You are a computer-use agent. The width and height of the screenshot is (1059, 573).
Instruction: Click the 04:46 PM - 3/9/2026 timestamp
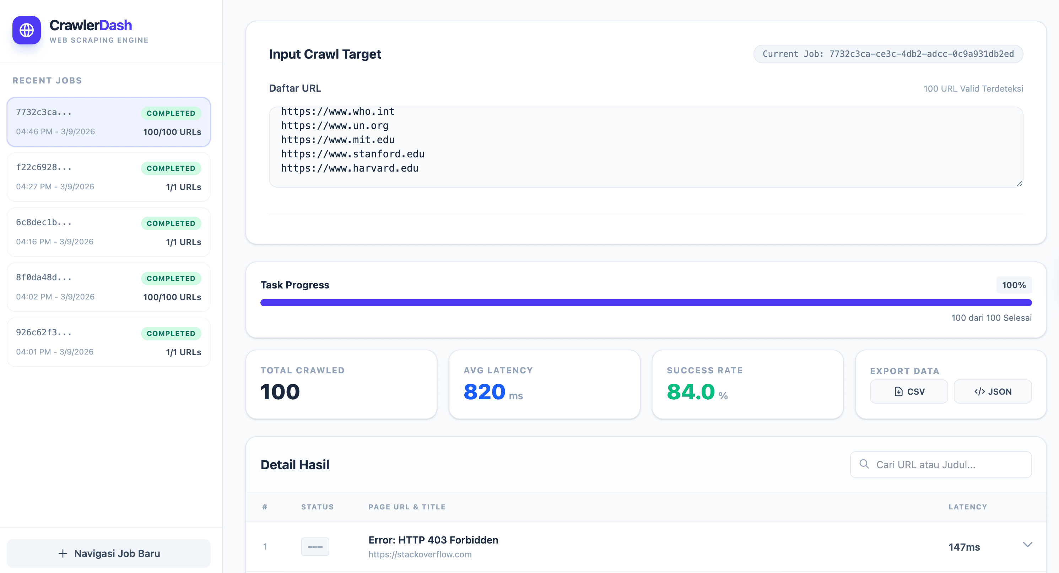pyautogui.click(x=55, y=131)
